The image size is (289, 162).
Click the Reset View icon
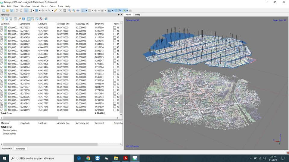point(78,10)
